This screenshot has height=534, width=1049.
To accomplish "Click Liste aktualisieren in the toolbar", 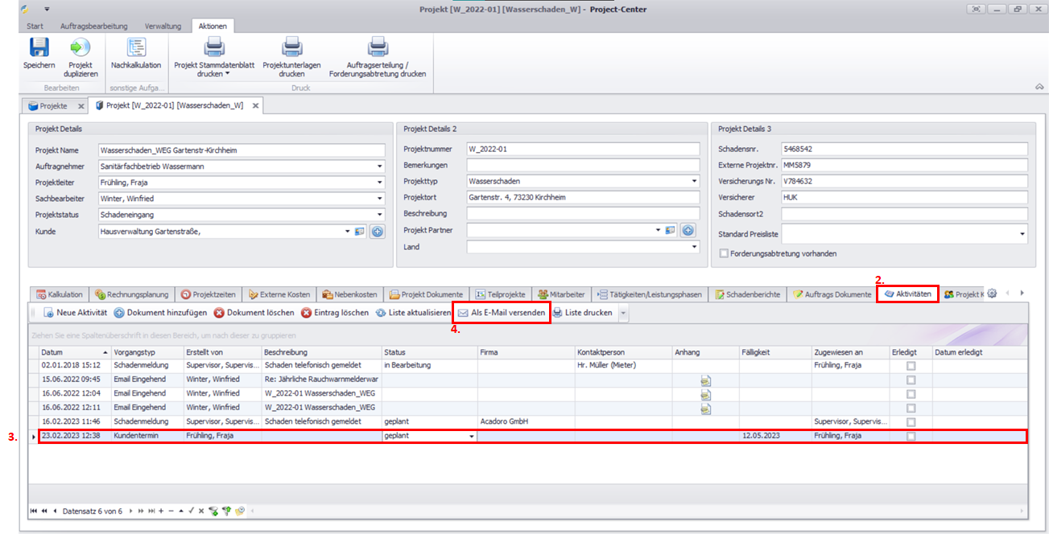I will (412, 313).
